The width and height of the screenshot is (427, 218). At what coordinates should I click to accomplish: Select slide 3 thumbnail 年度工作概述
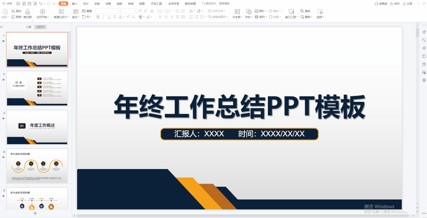click(37, 127)
